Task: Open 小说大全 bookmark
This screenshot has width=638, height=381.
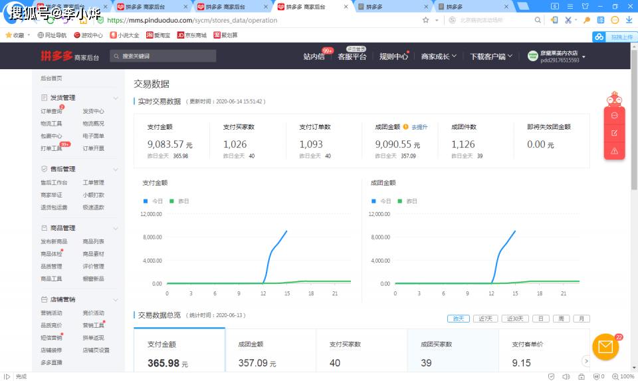Action: (124, 35)
